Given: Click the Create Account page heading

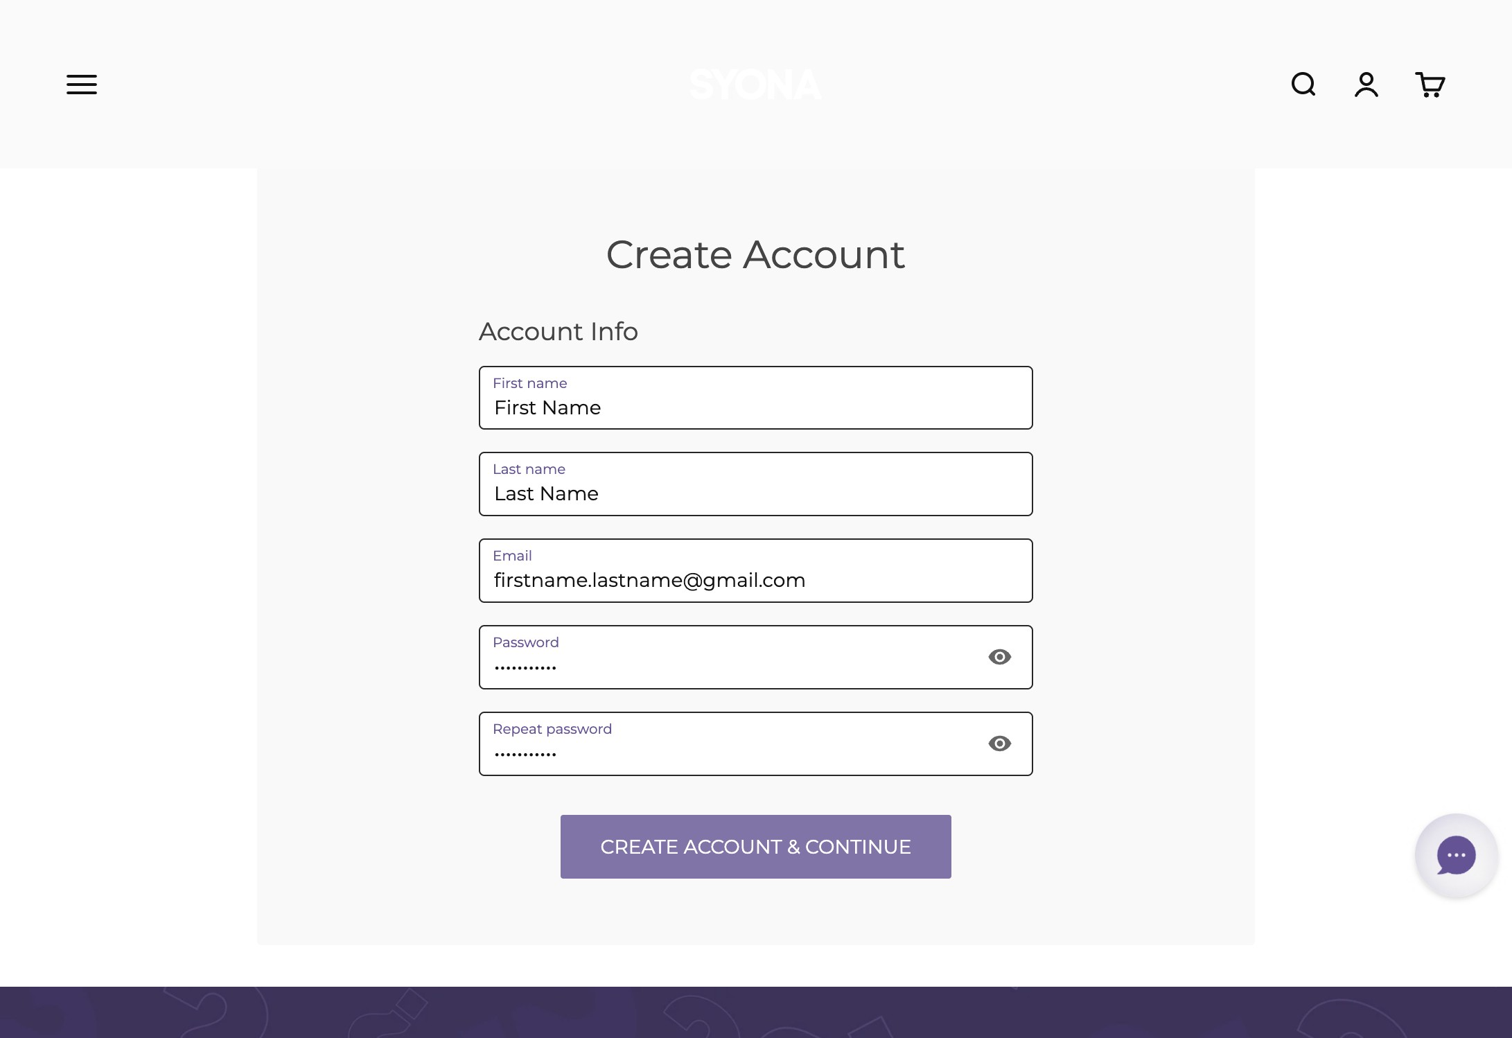Looking at the screenshot, I should point(755,254).
